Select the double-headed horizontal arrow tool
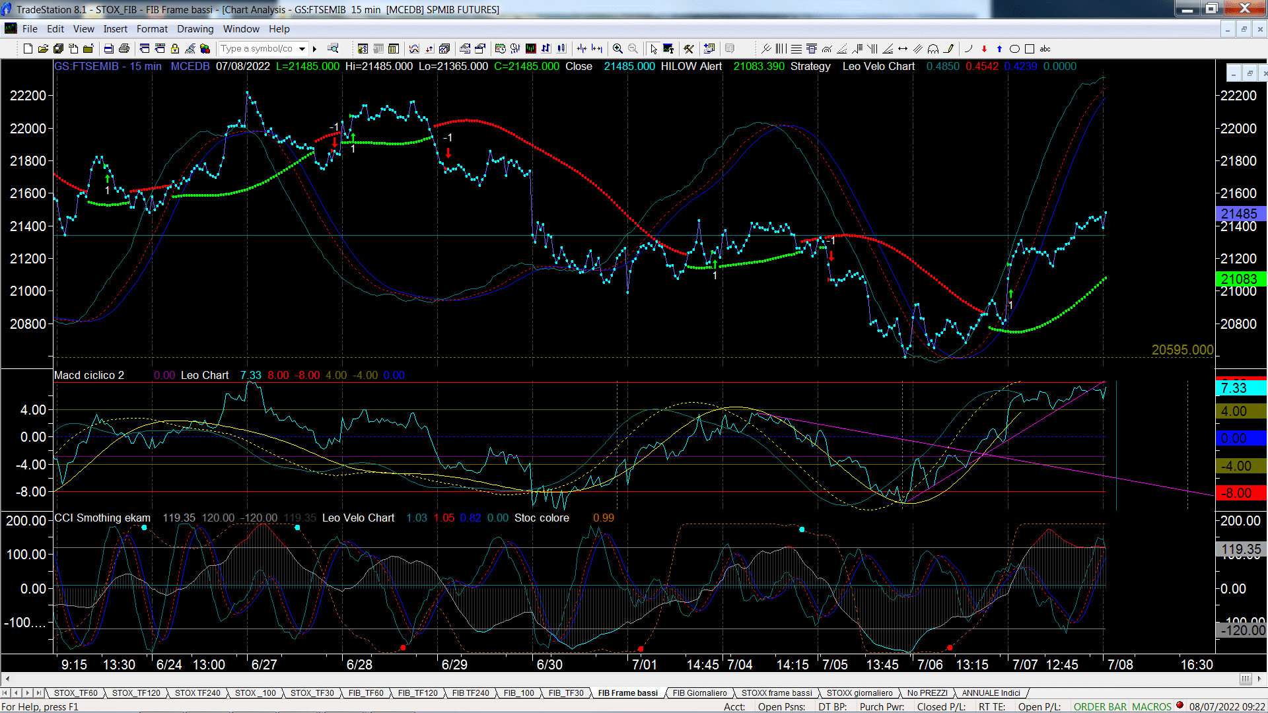1268x713 pixels. pos(903,48)
